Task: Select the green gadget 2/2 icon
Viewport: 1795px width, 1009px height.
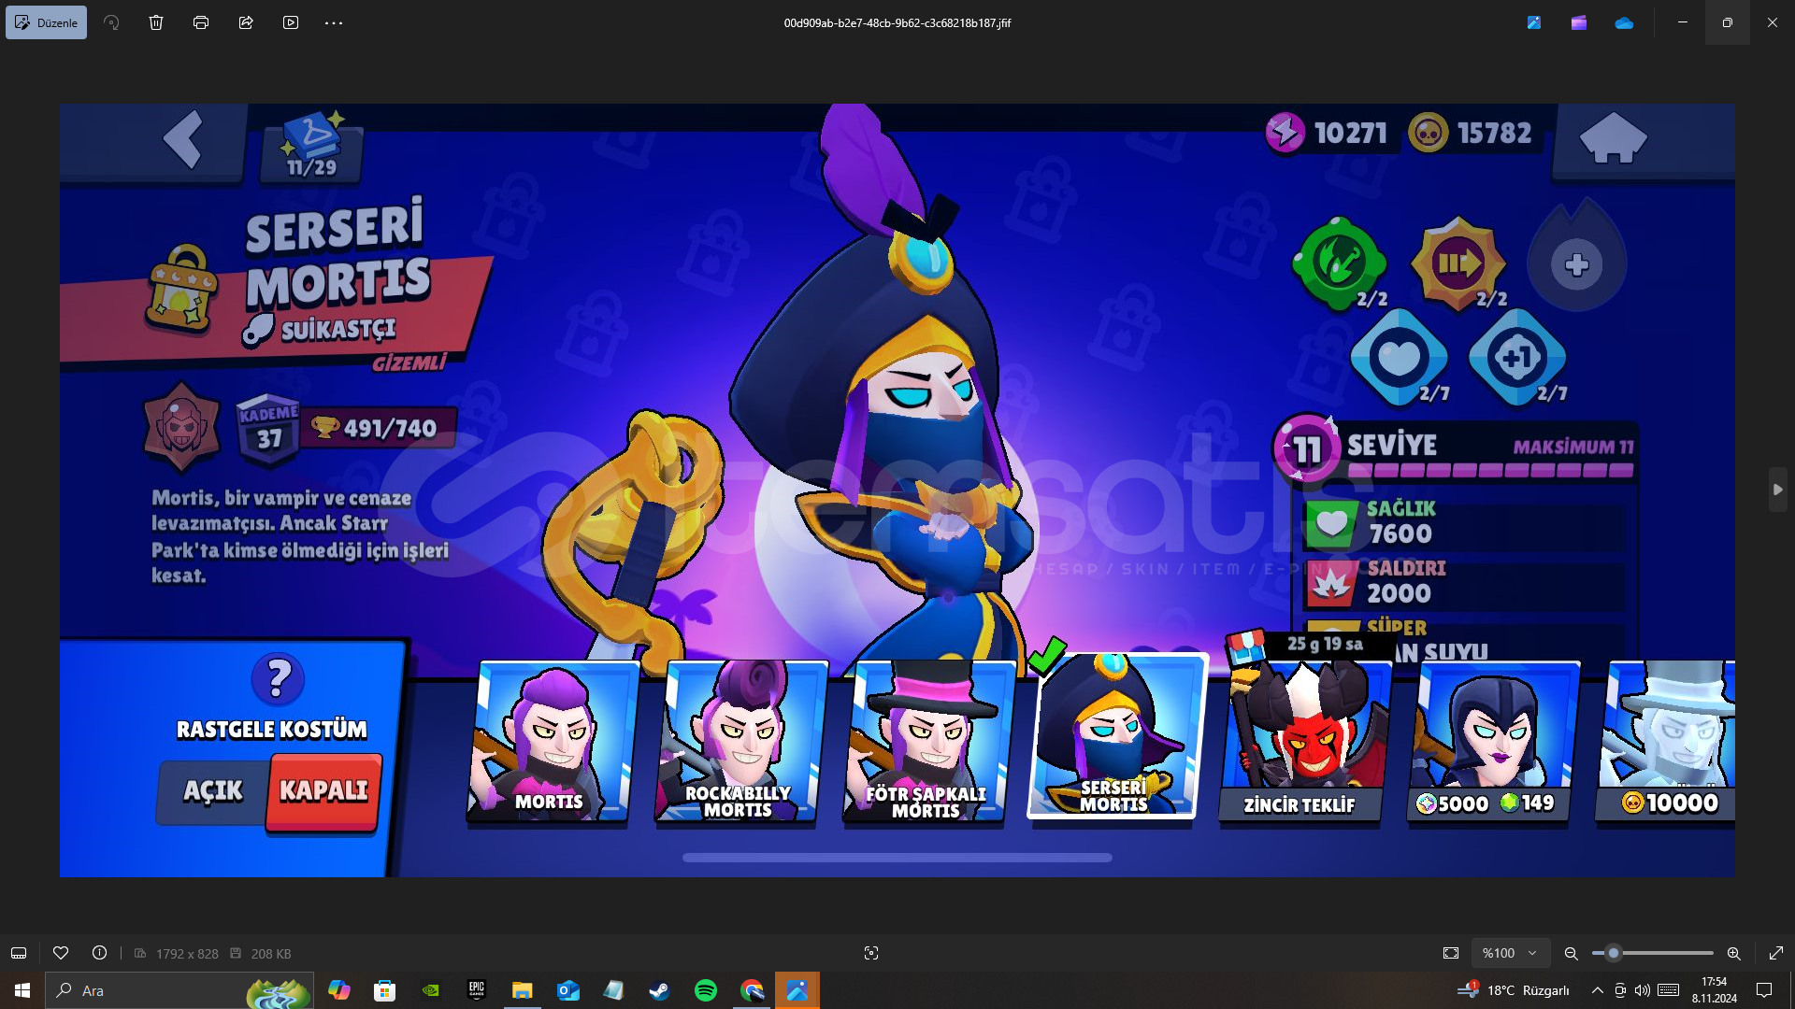Action: click(x=1340, y=263)
